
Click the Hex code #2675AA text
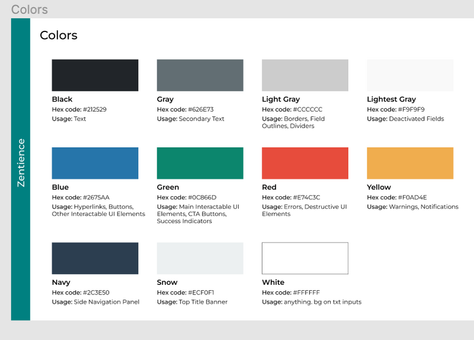coord(81,198)
